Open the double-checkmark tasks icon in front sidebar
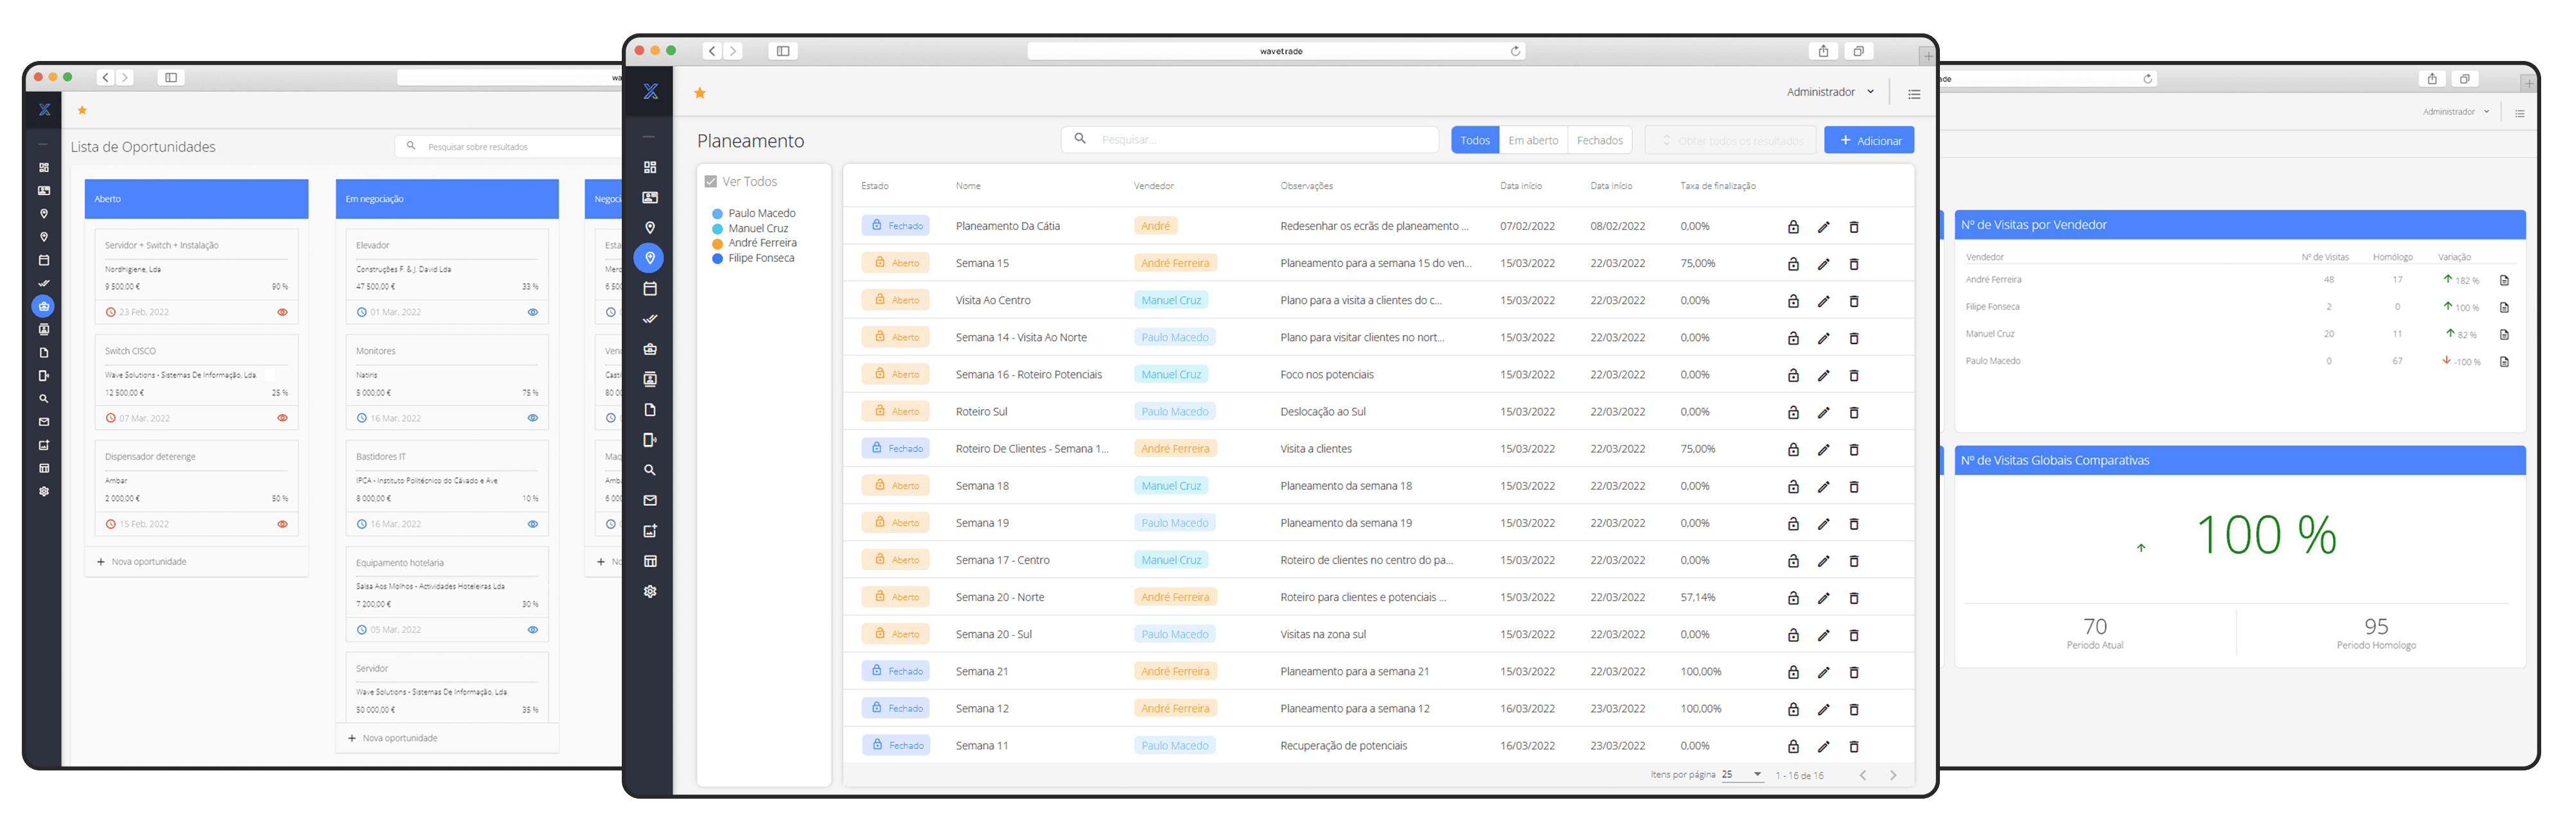Screen dimensions: 2563x834 click(649, 319)
